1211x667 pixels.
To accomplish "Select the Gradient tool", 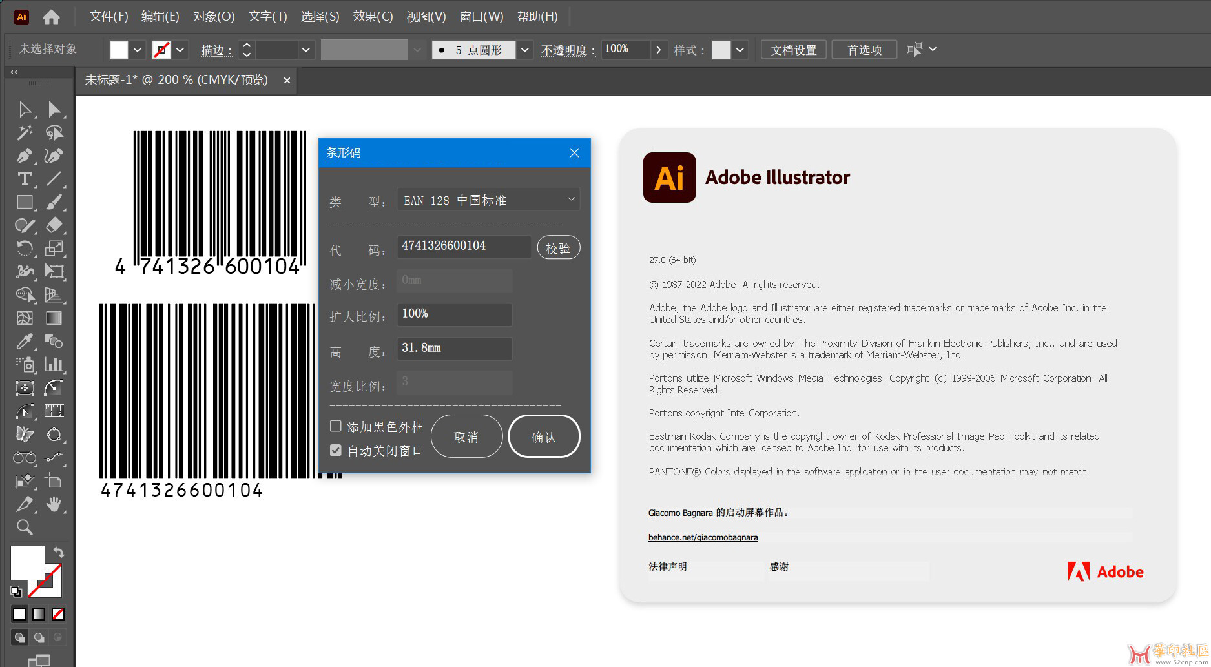I will pyautogui.click(x=54, y=318).
